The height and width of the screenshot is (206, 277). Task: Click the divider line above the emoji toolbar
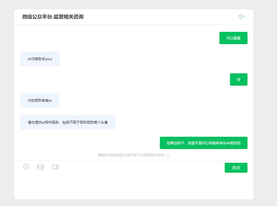[x=134, y=160]
